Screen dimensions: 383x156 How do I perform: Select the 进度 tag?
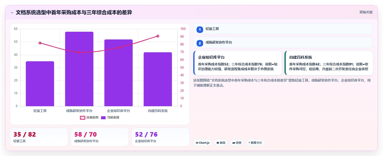pos(237,143)
